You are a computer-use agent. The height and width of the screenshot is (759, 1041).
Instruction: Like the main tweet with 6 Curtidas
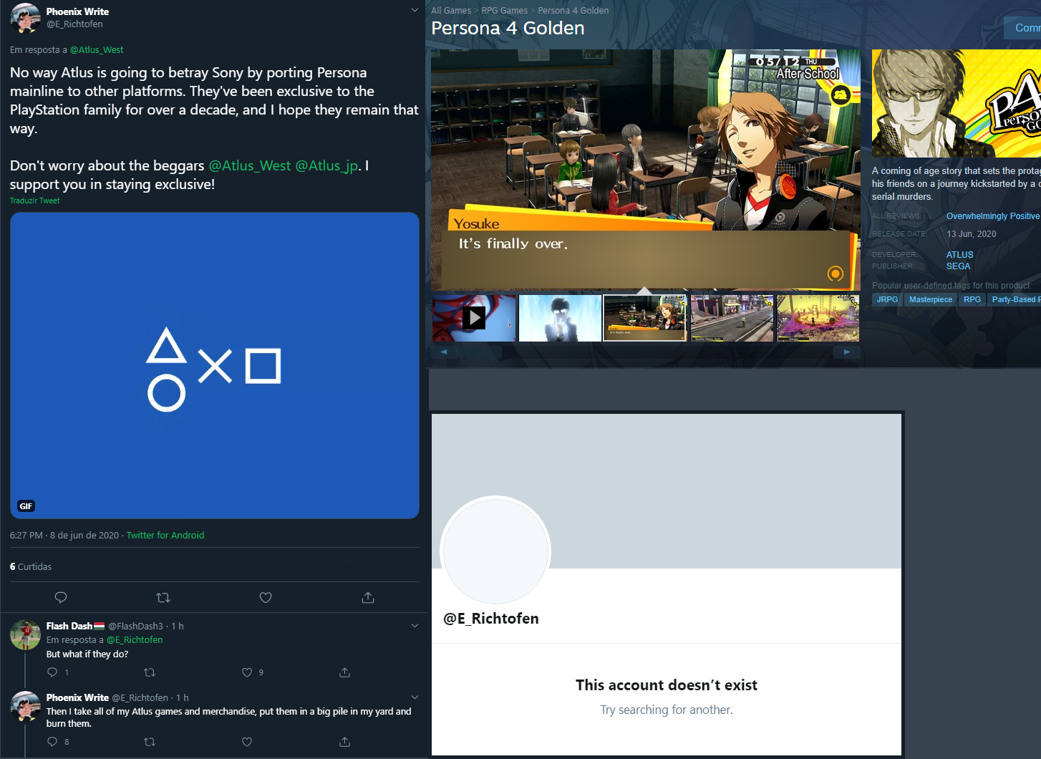(x=266, y=597)
